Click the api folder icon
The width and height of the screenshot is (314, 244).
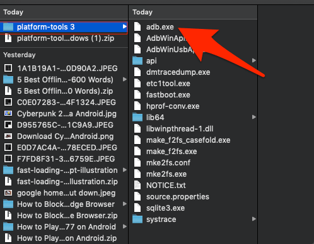(137, 61)
